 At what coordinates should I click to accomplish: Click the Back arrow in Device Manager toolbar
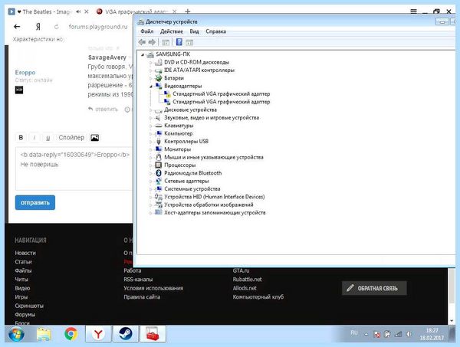[142, 42]
